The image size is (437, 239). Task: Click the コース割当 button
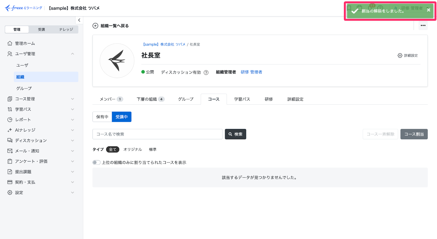point(414,134)
